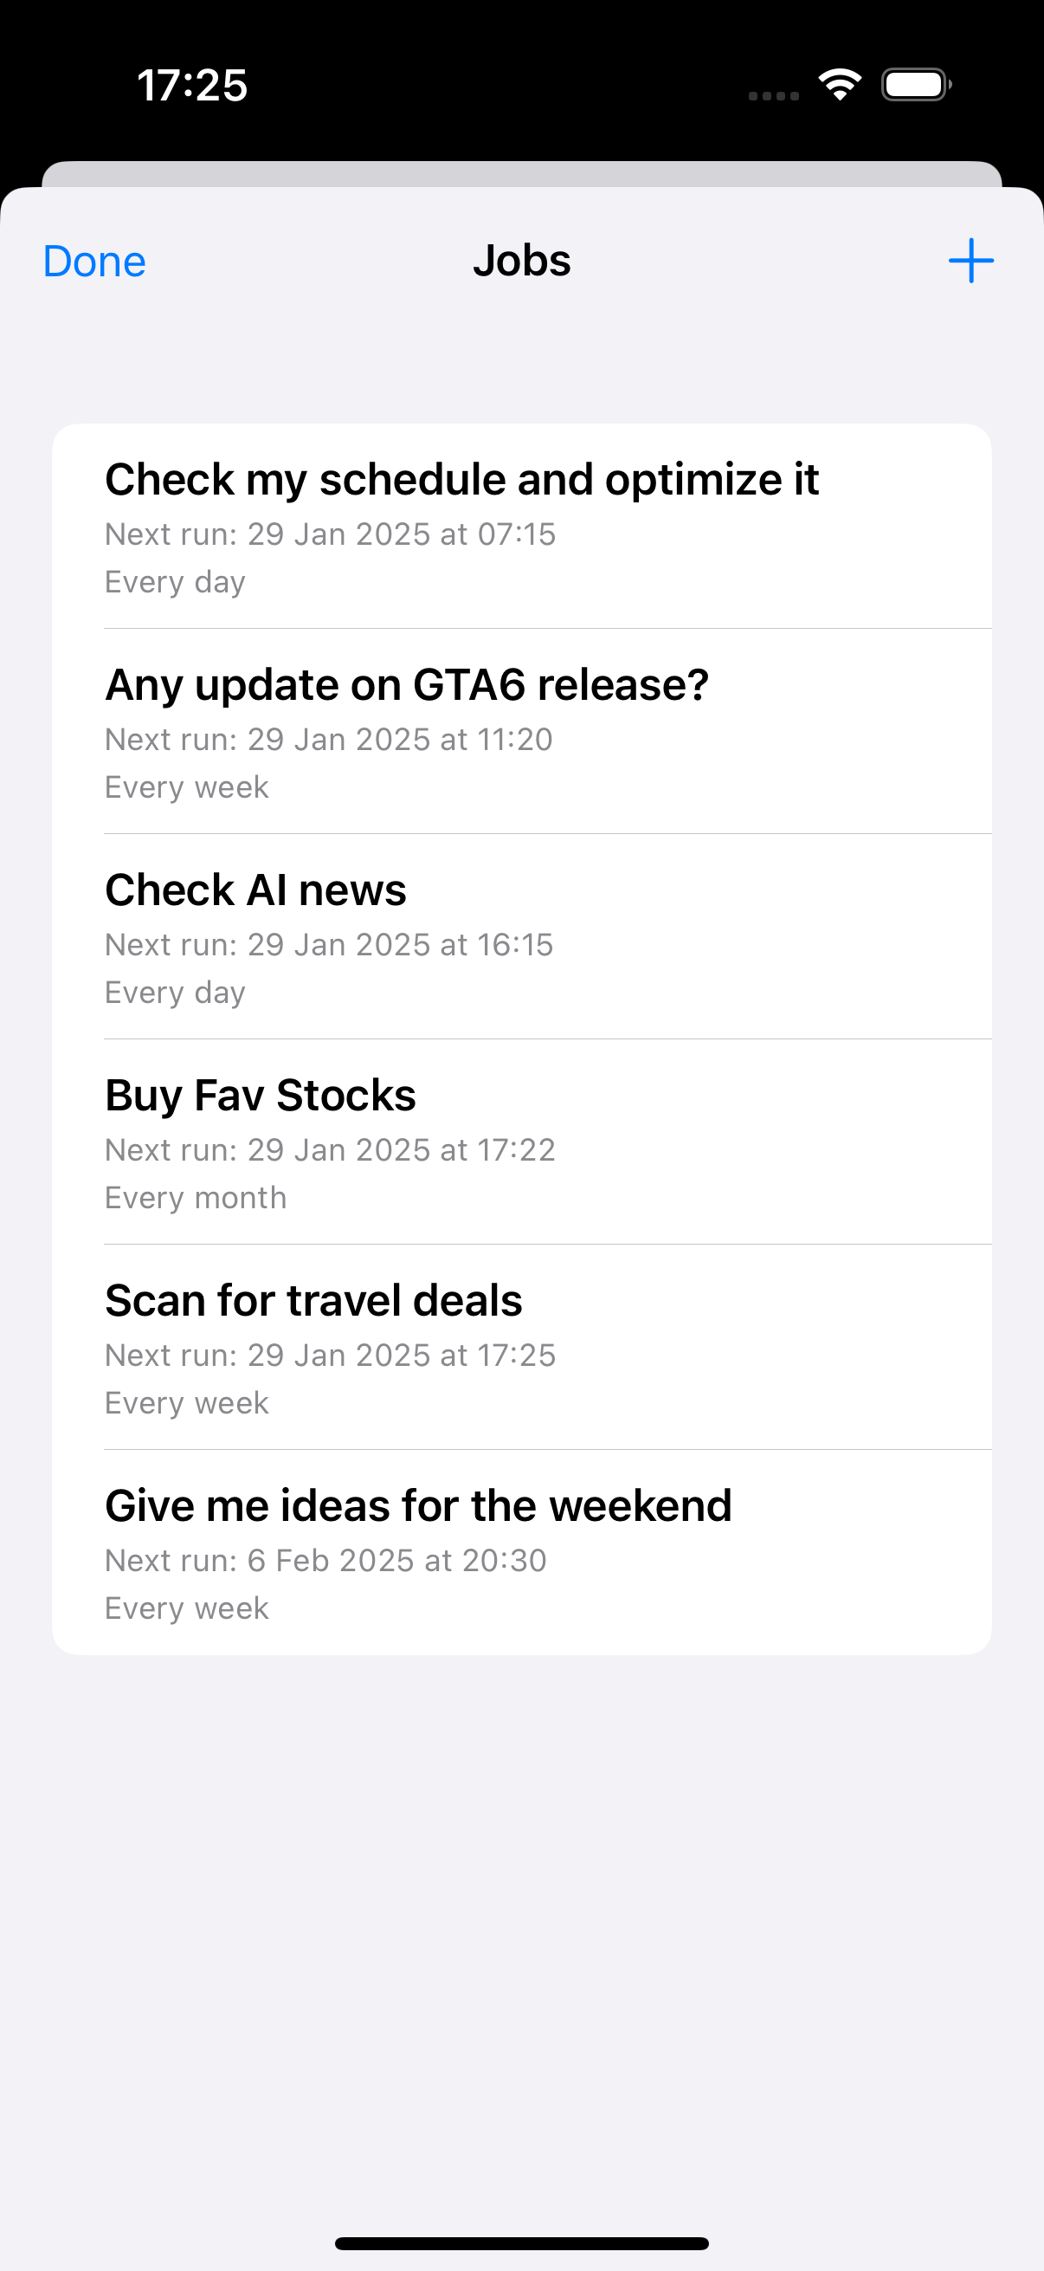Select the 'Any update on GTA6 release?' job
Viewport: 1044px width, 2271px height.
pos(407,686)
